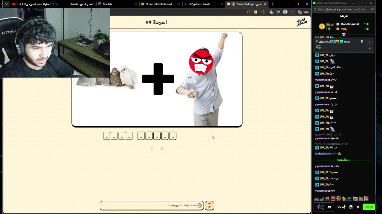
Task: Close the Kick Dashboard tab
Action: tap(179, 4)
